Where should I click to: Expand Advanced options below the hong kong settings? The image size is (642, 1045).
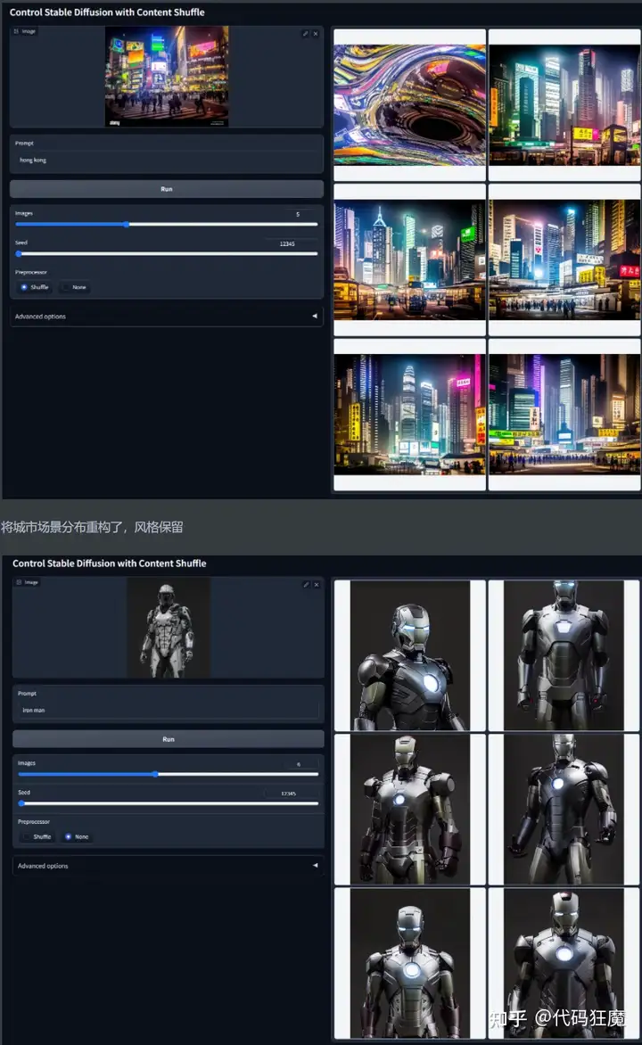[167, 317]
